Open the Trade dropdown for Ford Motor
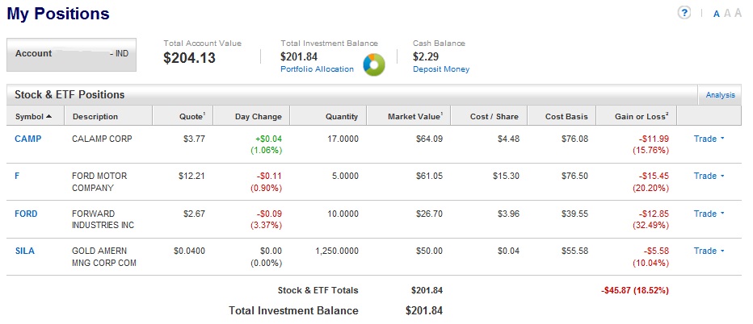This screenshot has height=324, width=753. 709,176
